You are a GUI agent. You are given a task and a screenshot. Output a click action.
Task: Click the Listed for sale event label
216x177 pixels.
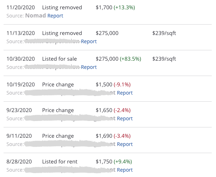59,59
